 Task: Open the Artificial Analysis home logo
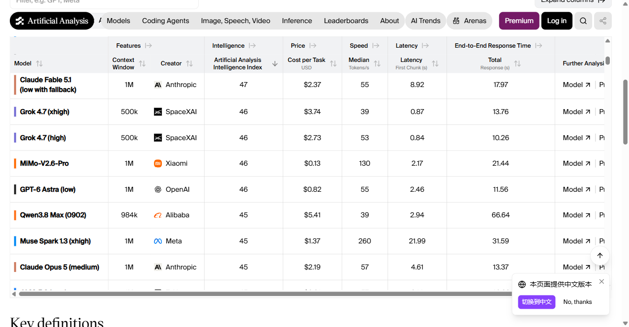click(x=52, y=21)
